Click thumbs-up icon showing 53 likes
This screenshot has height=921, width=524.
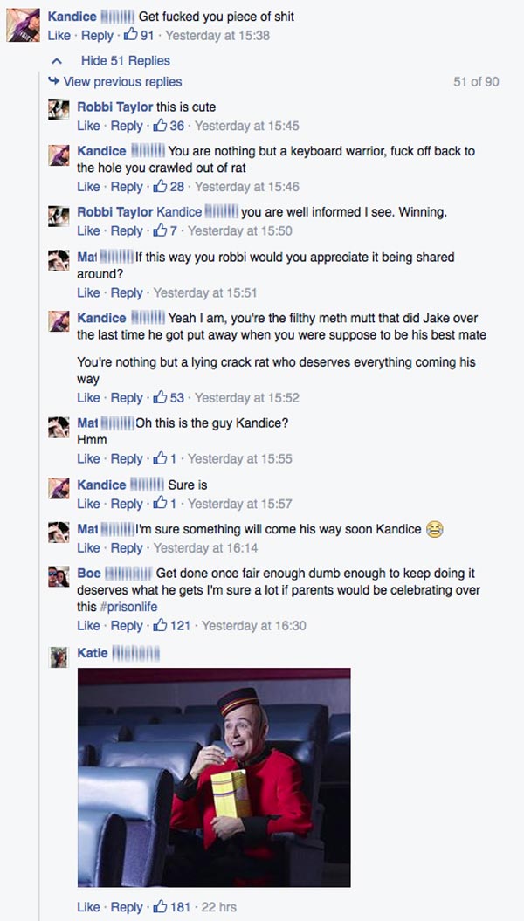[160, 397]
